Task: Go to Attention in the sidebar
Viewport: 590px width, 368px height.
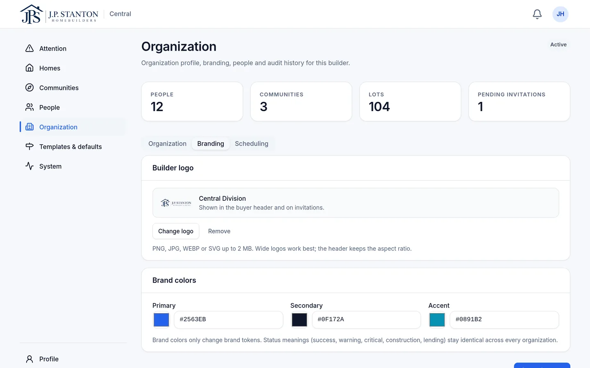Action: pos(73,48)
